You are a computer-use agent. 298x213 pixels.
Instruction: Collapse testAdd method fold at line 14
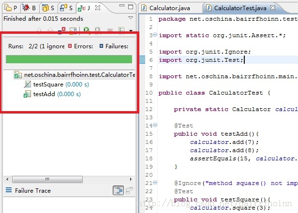155,125
